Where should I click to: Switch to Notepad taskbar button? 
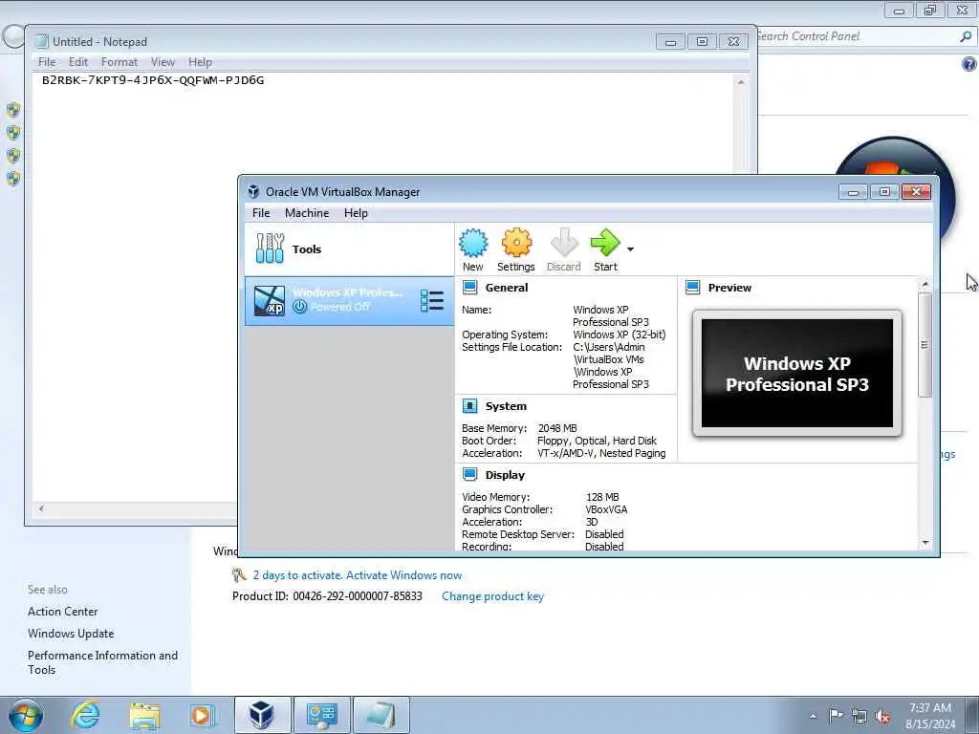(381, 715)
